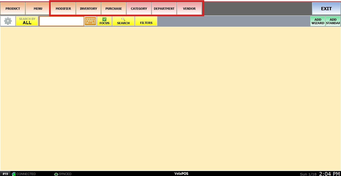This screenshot has height=176, width=341.
Task: Click the Synced cloud status icon
Action: point(56,174)
